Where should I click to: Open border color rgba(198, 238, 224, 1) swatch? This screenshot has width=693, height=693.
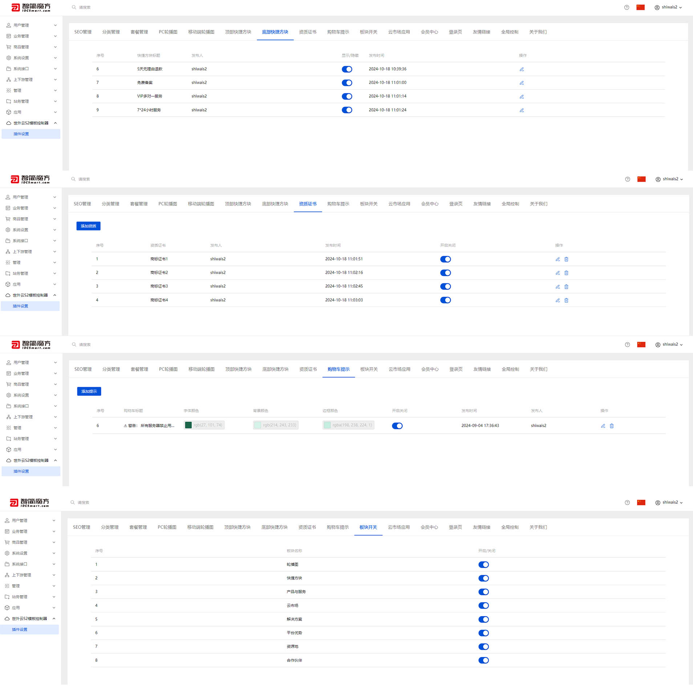point(327,425)
